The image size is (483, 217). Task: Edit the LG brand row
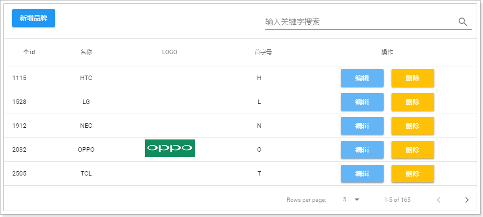[362, 102]
